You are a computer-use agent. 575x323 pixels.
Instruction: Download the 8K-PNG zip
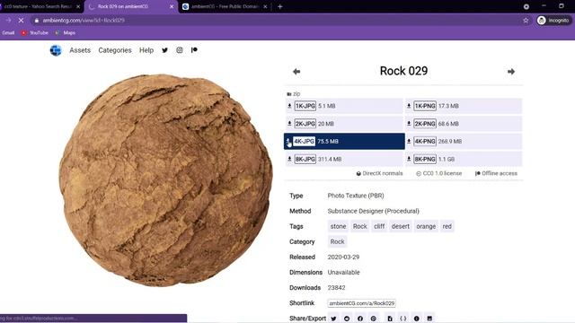tap(464, 160)
